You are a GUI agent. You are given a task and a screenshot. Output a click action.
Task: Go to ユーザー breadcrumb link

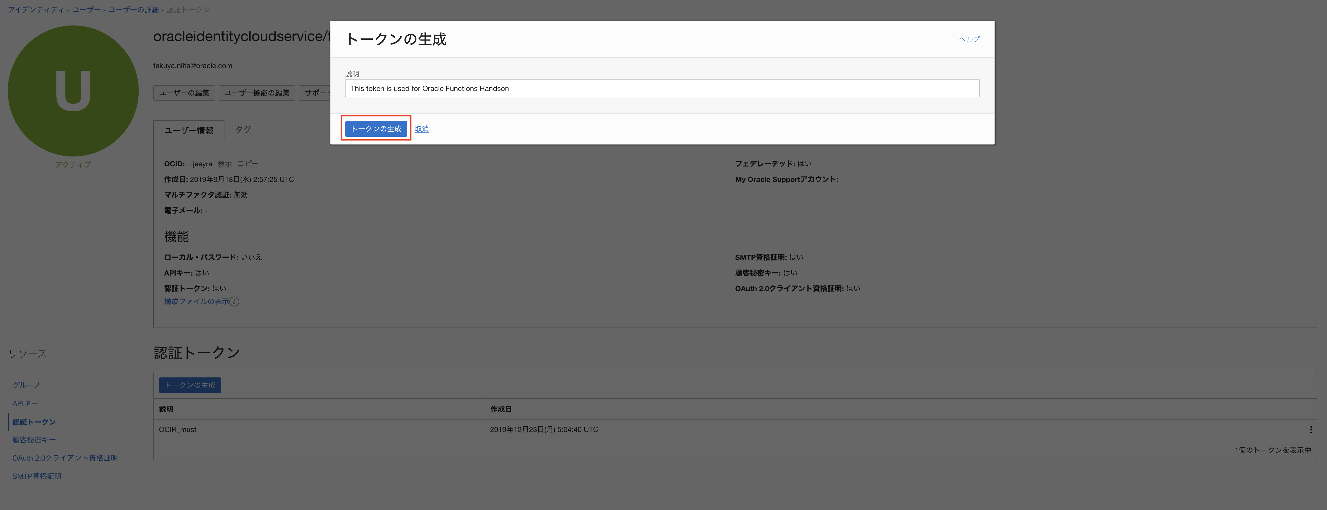click(87, 10)
